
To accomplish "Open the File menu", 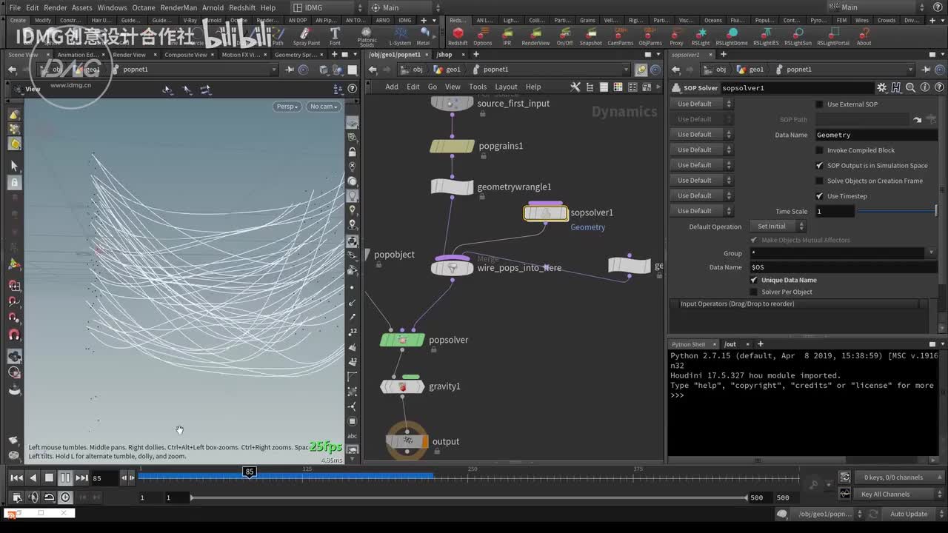I will coord(15,7).
